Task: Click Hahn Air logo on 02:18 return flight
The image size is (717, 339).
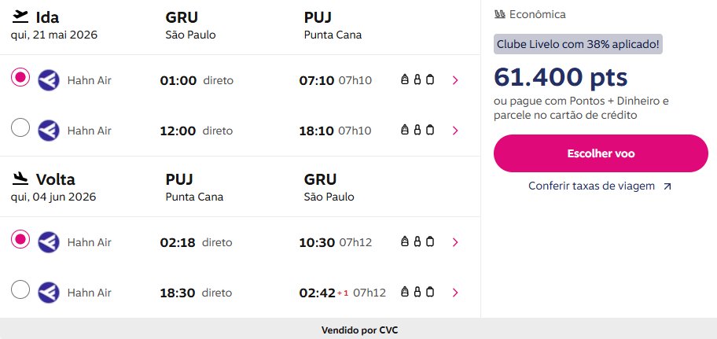Action: (x=49, y=242)
